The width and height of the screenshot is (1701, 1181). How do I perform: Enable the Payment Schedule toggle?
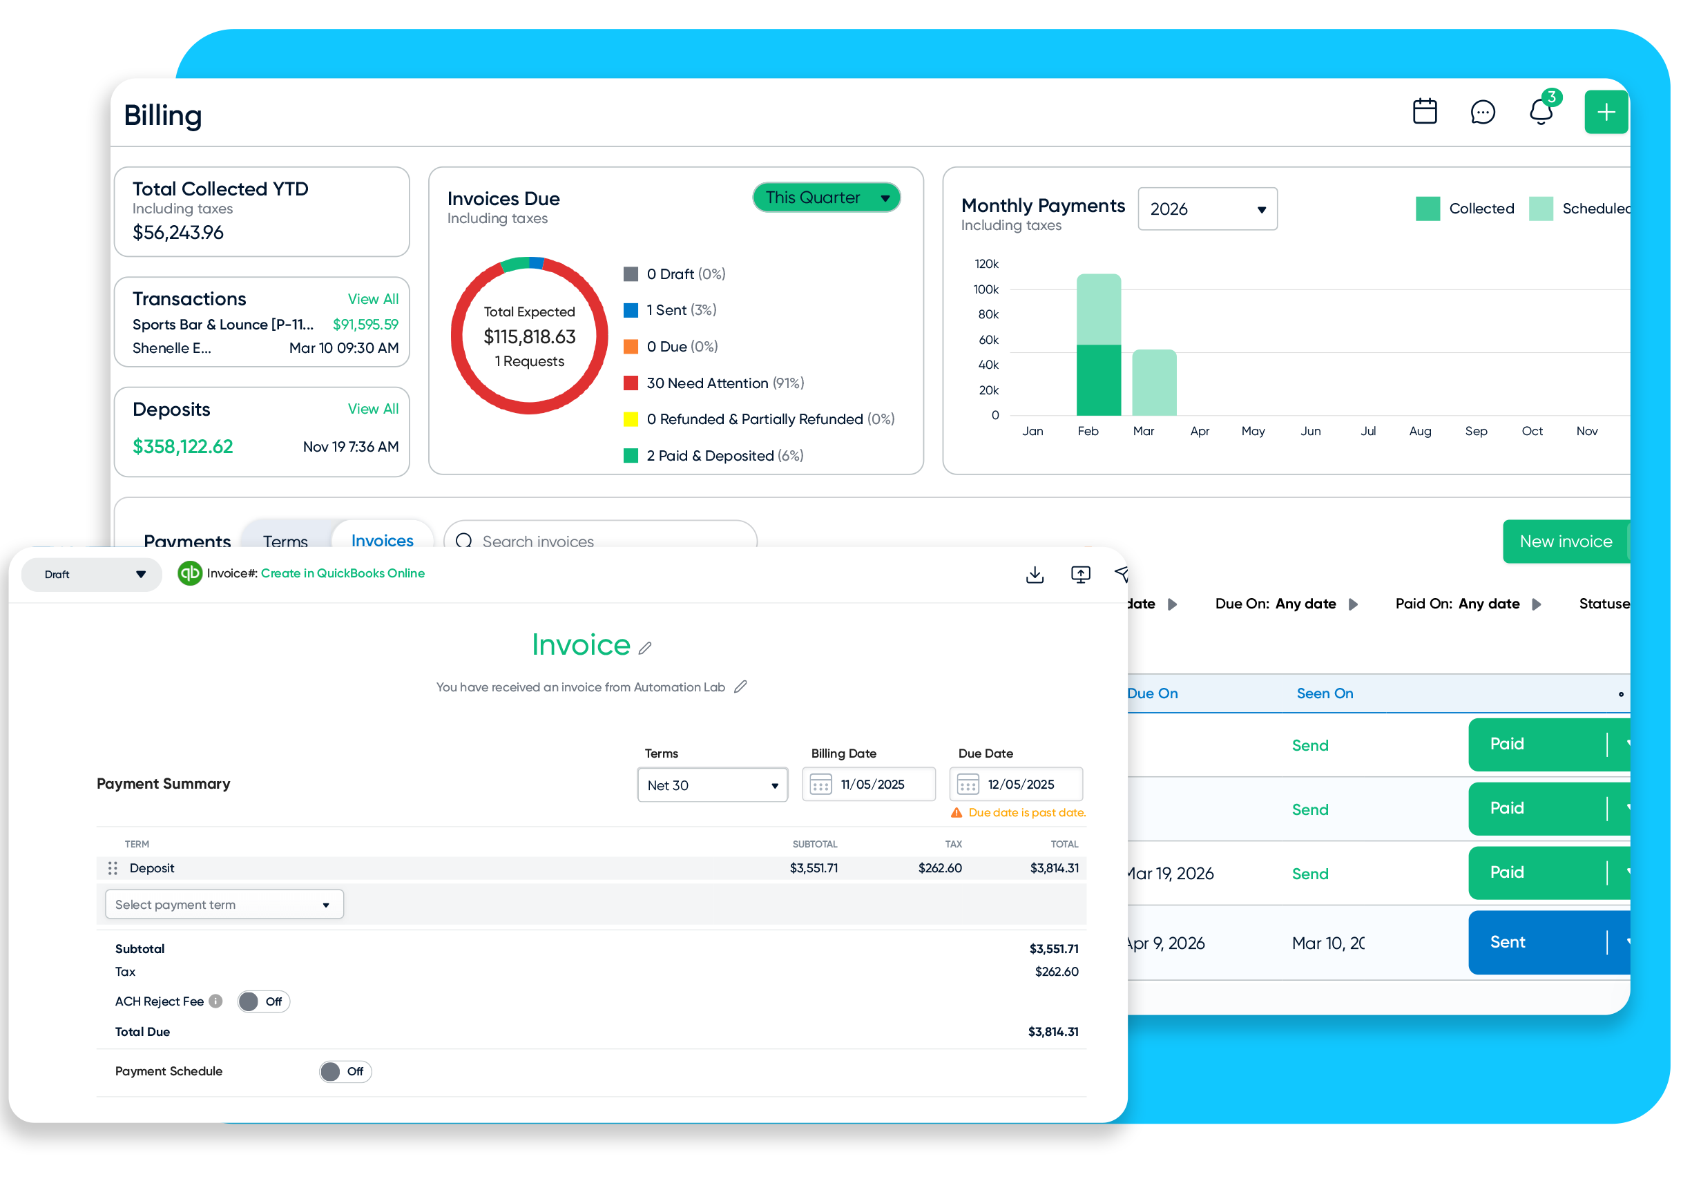[x=344, y=1070]
